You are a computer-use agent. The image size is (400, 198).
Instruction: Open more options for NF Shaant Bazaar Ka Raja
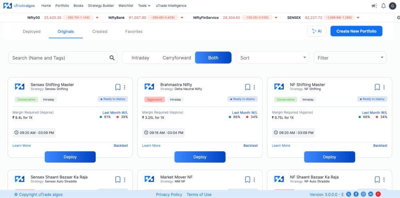(x=384, y=180)
